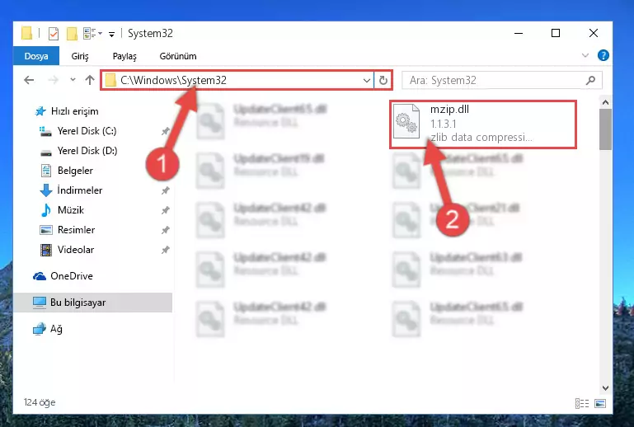Go back with the left arrow
The width and height of the screenshot is (634, 427).
[x=29, y=80]
